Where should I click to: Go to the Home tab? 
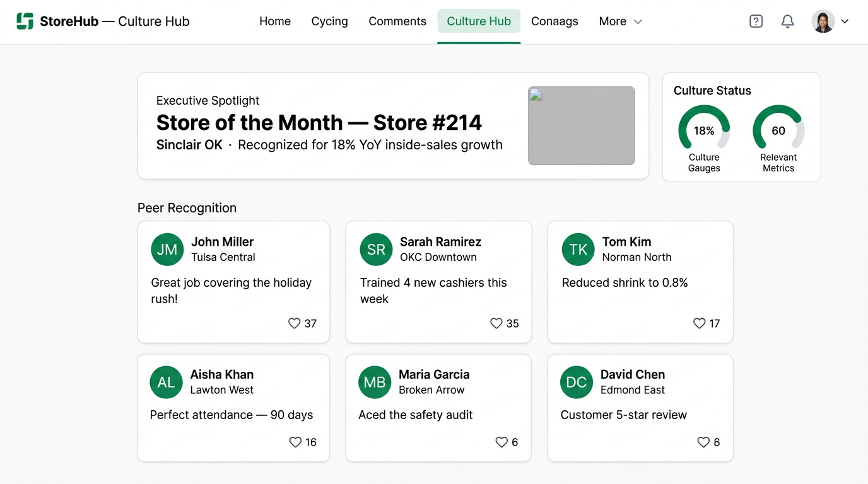tap(275, 21)
